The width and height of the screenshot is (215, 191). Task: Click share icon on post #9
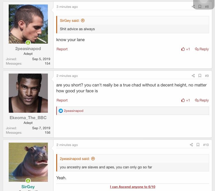193,76
